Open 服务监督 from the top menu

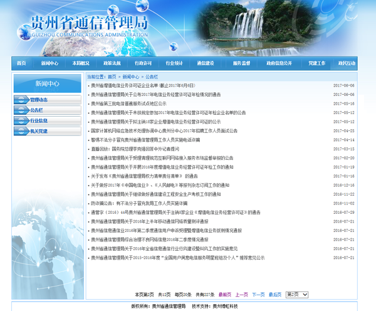[241, 63]
